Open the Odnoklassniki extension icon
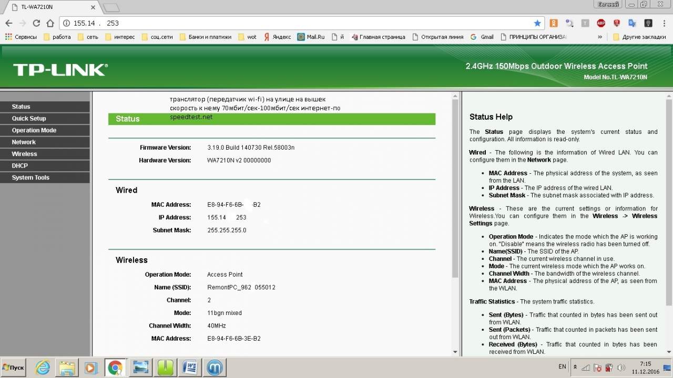Viewport: 673px width, 378px height. click(554, 23)
